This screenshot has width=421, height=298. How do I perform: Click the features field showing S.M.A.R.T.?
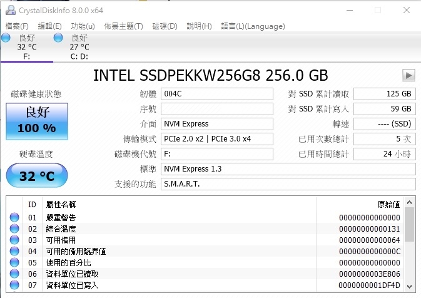(288, 184)
